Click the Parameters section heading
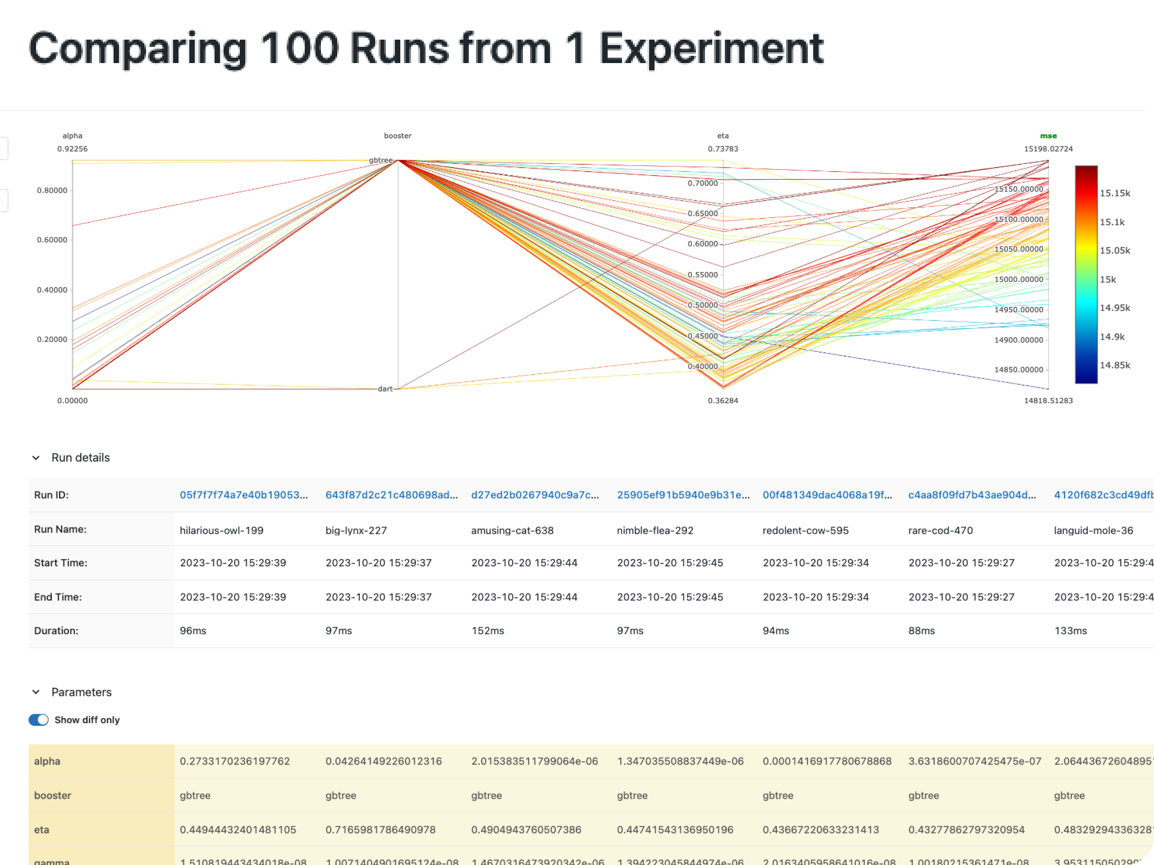1154x865 pixels. coord(82,692)
